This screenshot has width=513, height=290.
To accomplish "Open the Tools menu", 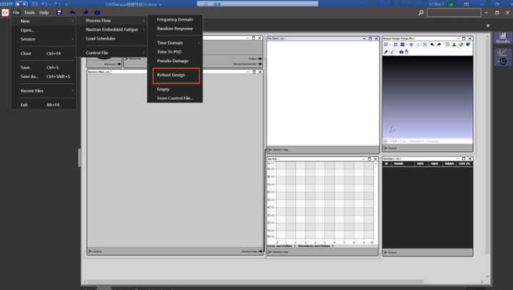I will coord(29,12).
